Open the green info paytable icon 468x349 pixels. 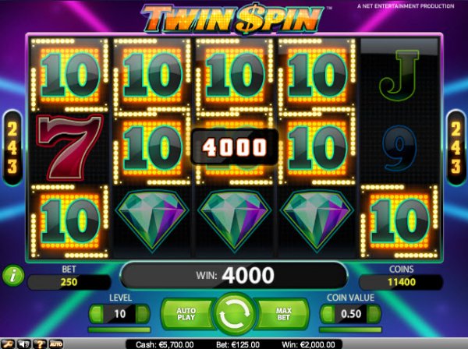pyautogui.click(x=13, y=276)
